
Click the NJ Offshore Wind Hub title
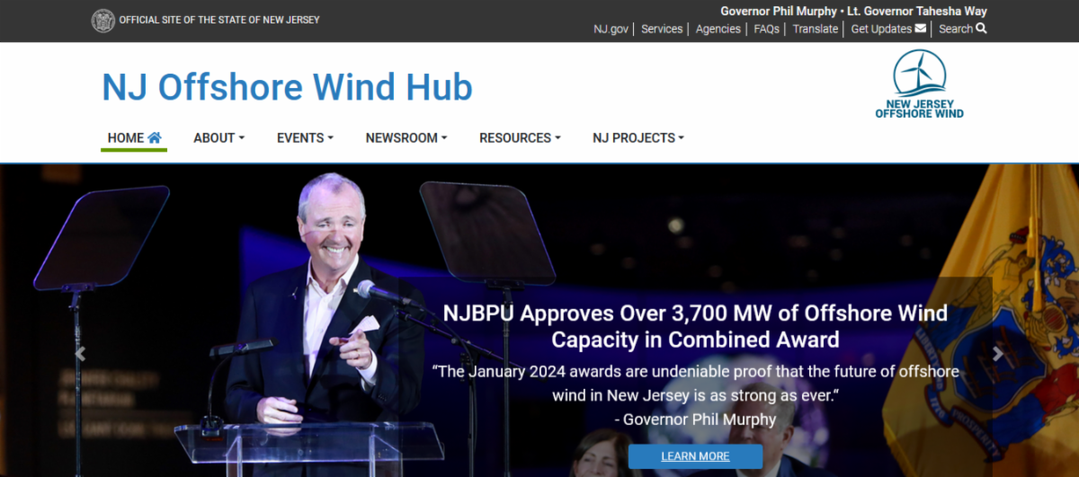tap(287, 87)
